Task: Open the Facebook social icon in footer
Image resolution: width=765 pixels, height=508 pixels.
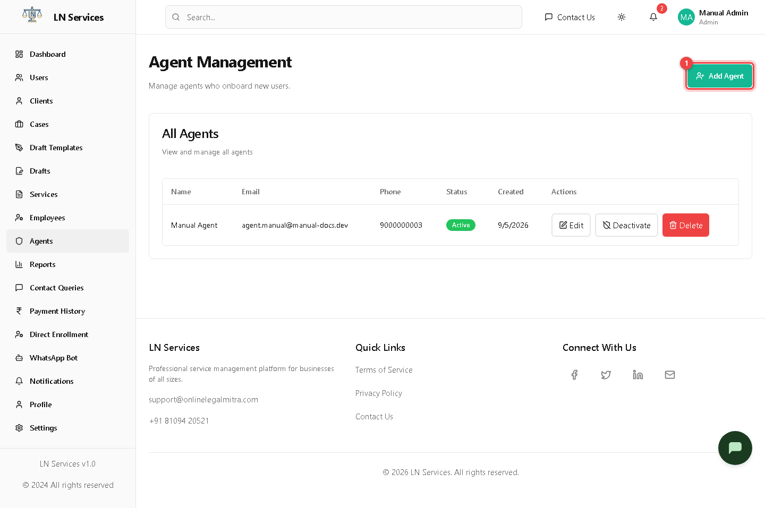Action: click(574, 375)
